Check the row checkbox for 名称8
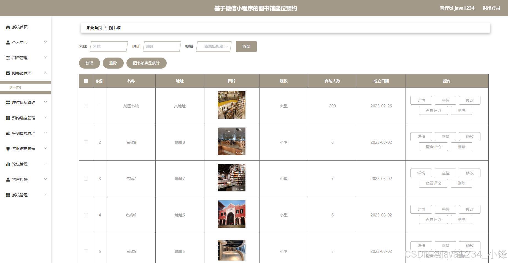The image size is (508, 263). (86, 142)
